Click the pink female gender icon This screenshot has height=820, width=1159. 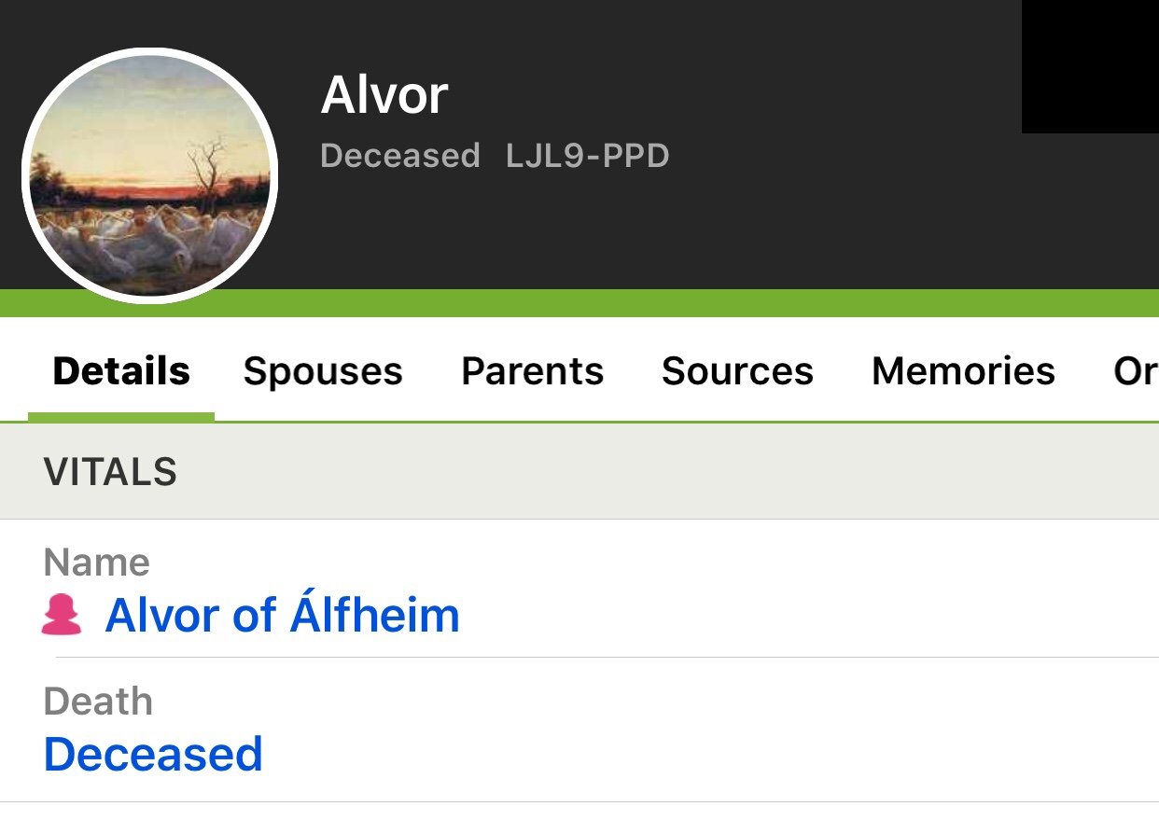point(62,617)
